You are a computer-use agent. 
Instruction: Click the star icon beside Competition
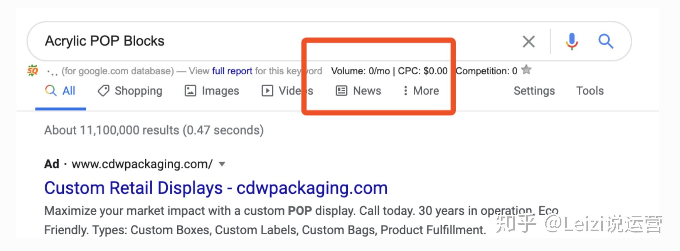(x=527, y=70)
